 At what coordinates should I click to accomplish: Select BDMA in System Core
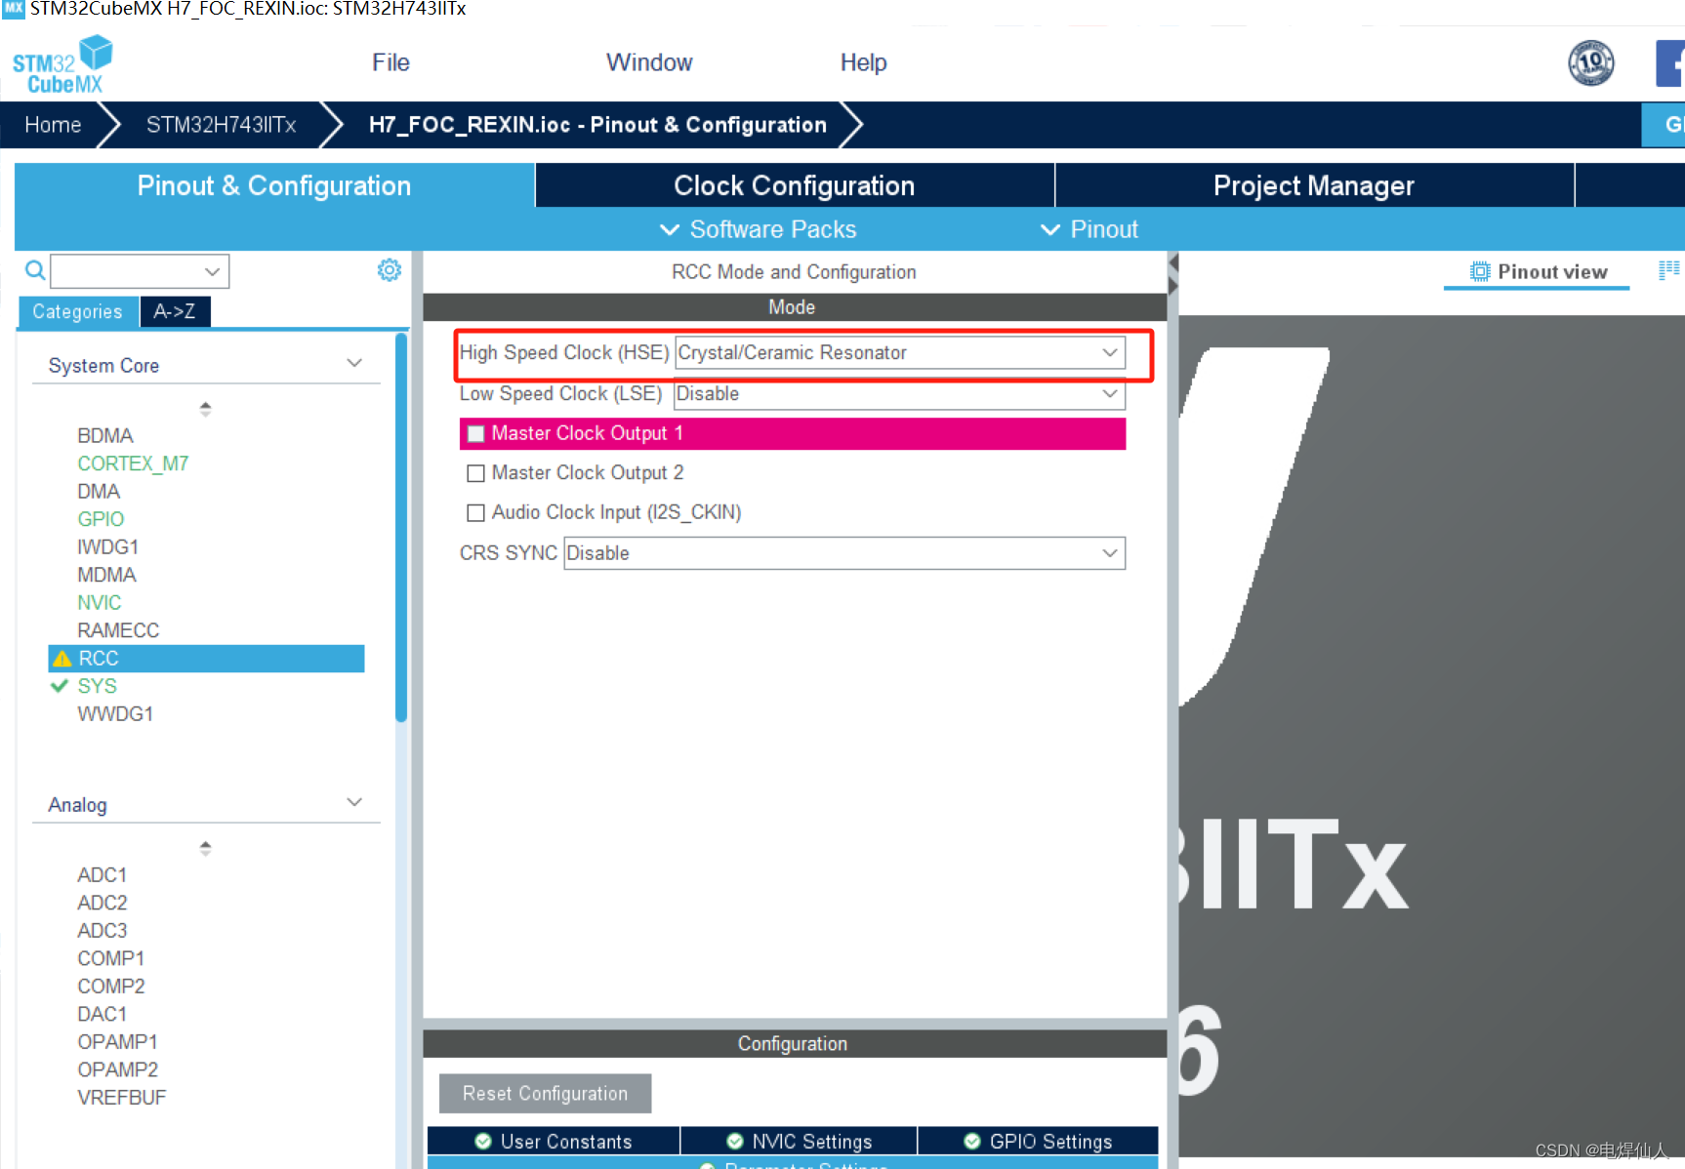point(105,435)
